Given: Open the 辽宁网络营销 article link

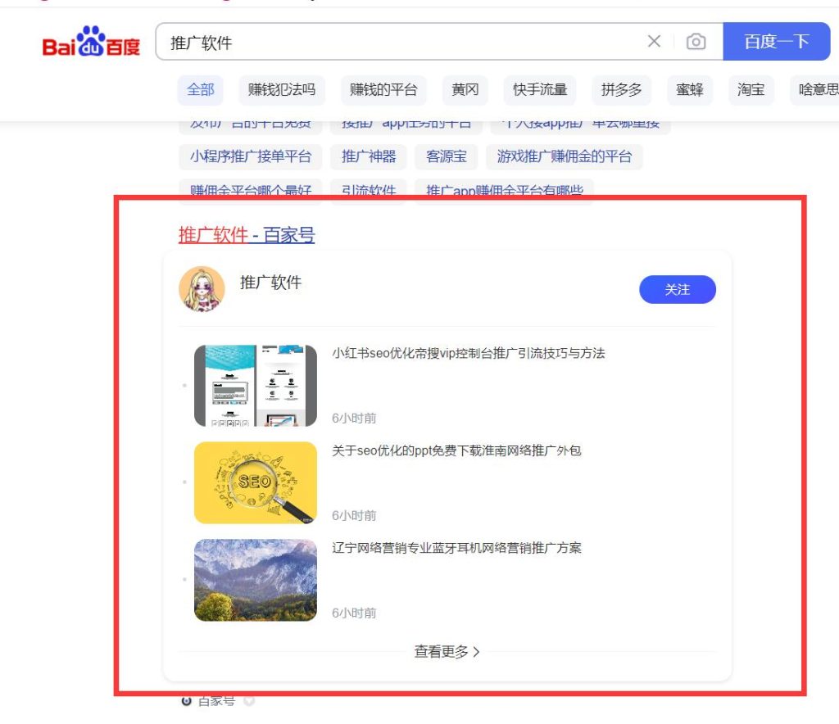Looking at the screenshot, I should tap(456, 548).
